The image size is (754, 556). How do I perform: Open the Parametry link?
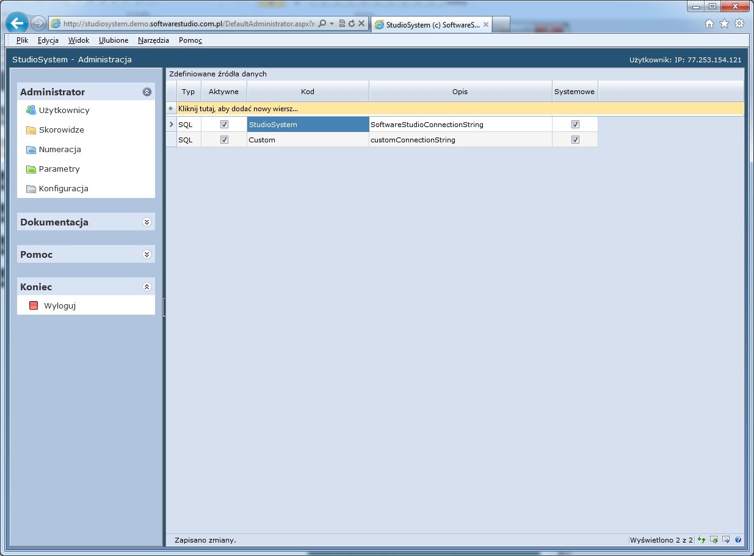point(59,169)
